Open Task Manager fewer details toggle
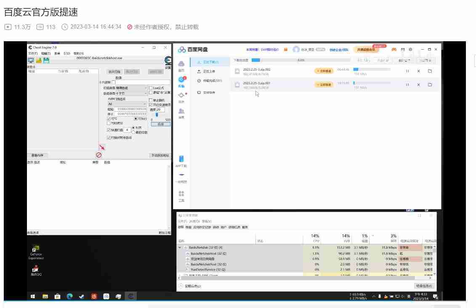The image size is (476, 308). point(190,286)
